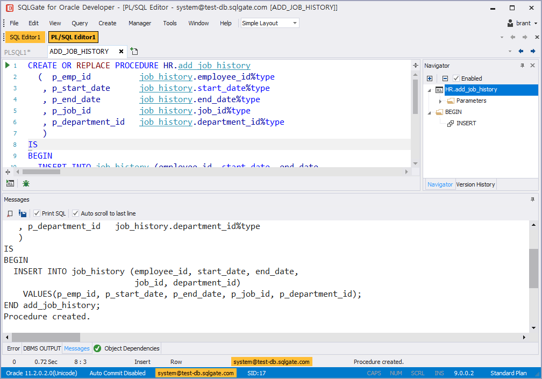Screen dimensions: 542x379
Task: Toggle the Enabled checkbox in Navigator
Action: coord(457,78)
